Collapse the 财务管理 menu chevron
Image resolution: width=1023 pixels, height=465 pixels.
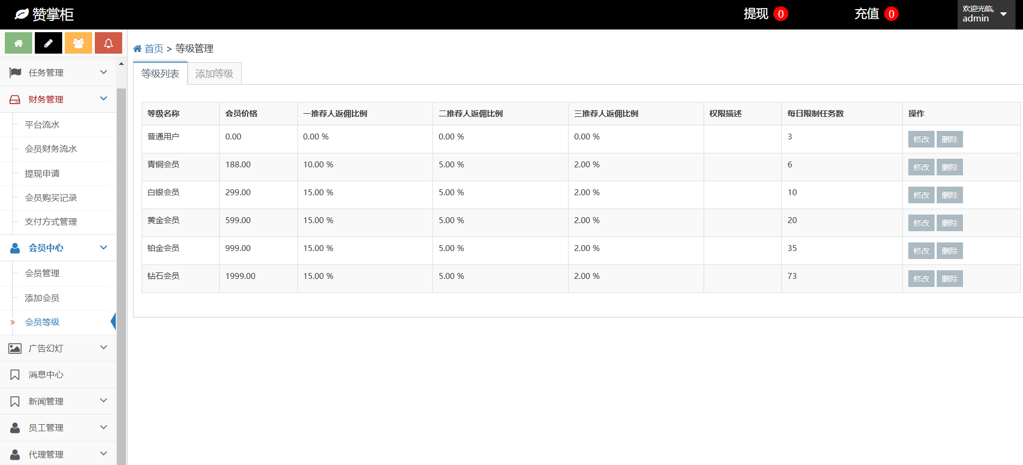[103, 99]
